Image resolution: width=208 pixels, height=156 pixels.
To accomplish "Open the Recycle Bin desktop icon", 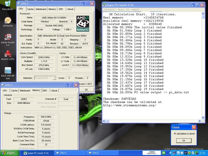I will coord(8,5).
